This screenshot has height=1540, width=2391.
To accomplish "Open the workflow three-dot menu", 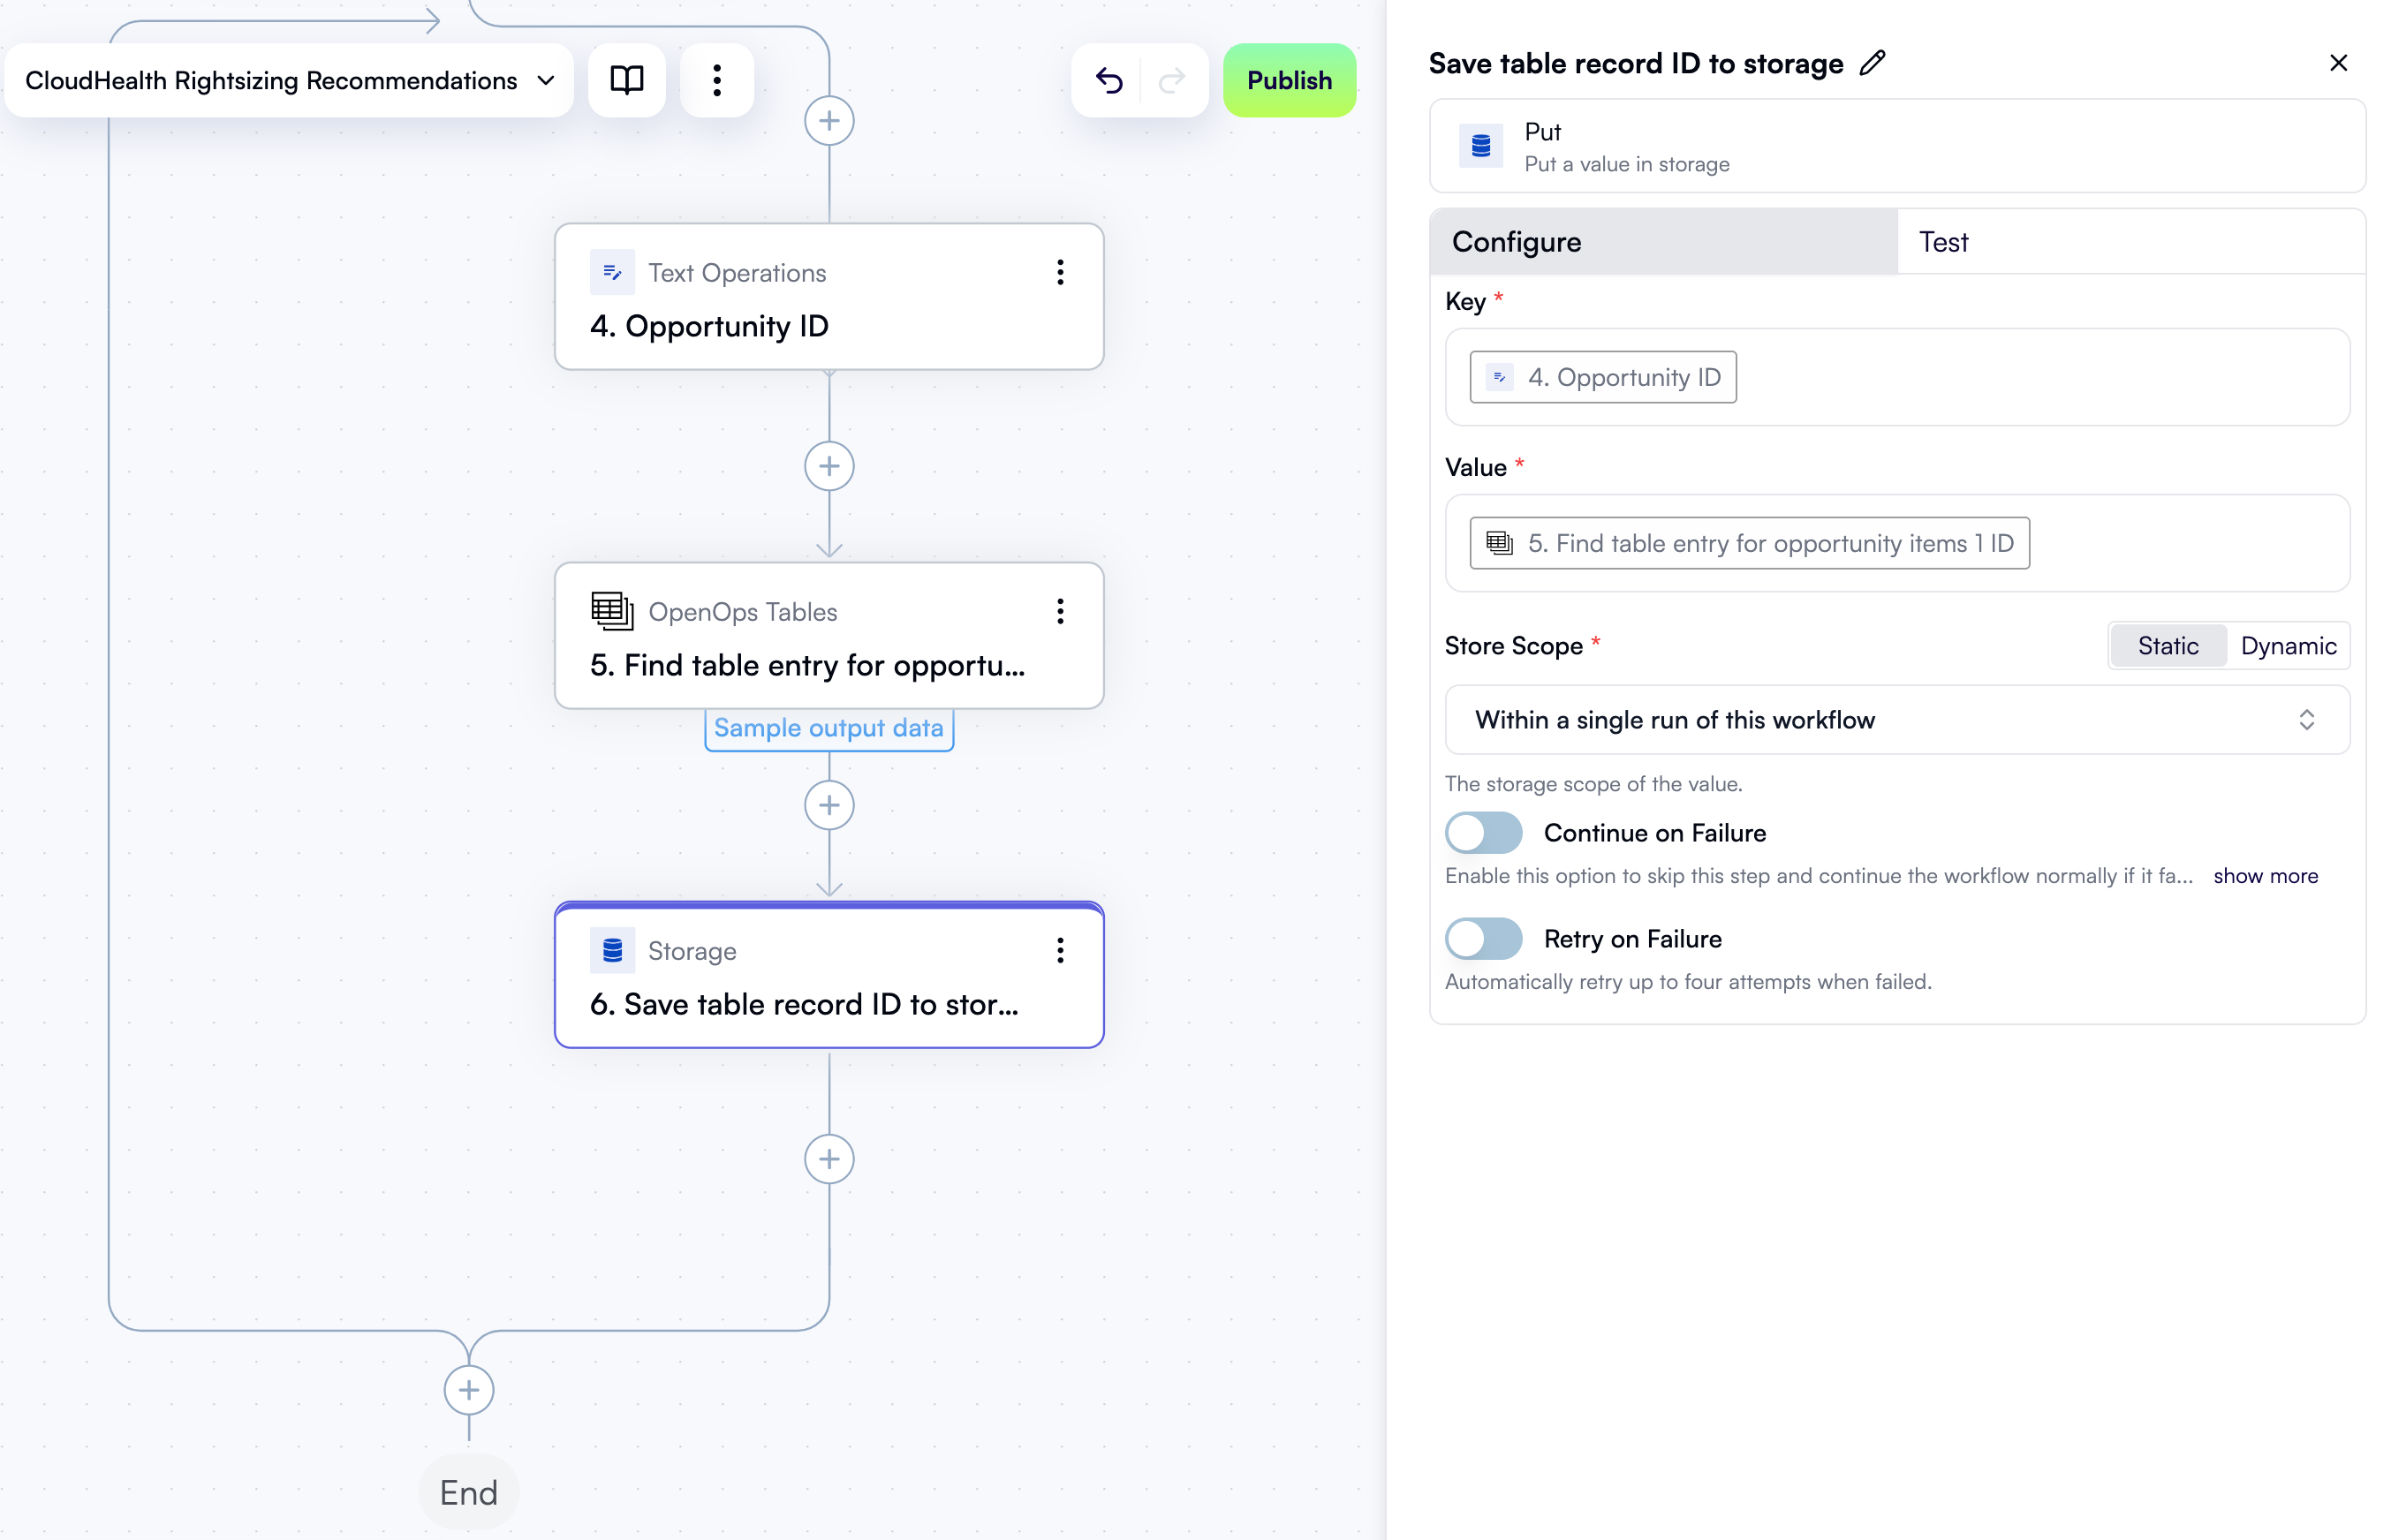I will tap(717, 80).
